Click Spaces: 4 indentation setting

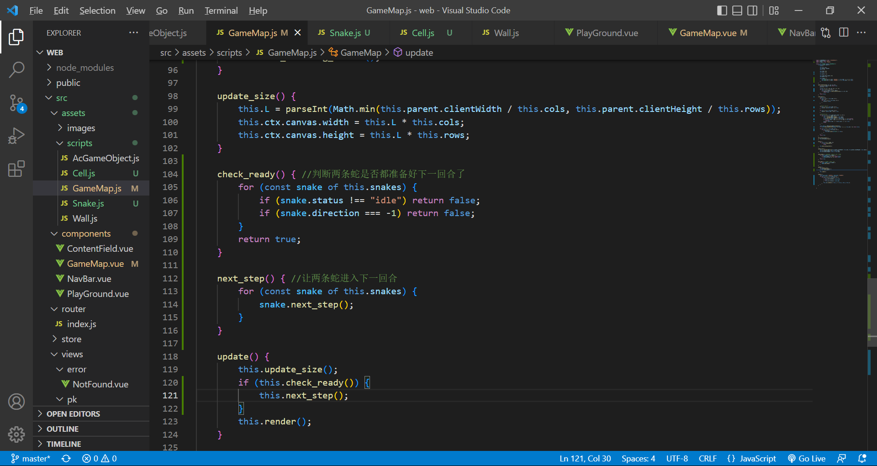638,459
